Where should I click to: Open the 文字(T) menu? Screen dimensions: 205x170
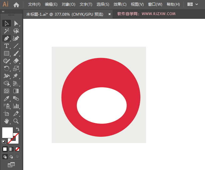tap(86, 4)
